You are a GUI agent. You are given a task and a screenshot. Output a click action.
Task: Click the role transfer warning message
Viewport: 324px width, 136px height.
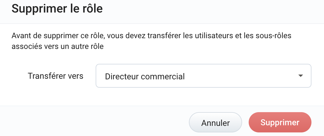151,41
